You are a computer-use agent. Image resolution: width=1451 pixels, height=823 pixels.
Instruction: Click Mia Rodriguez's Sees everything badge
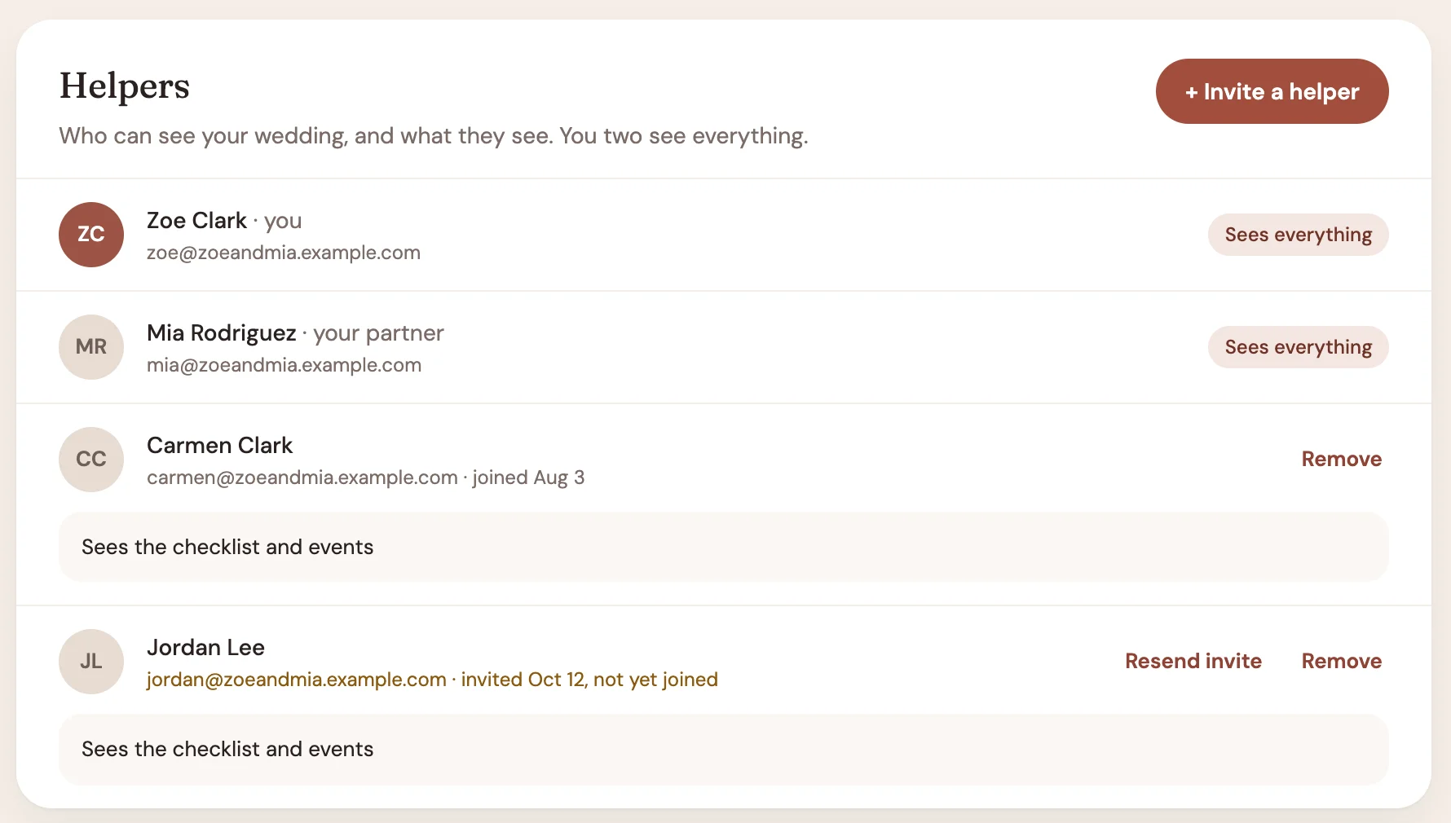pos(1298,347)
